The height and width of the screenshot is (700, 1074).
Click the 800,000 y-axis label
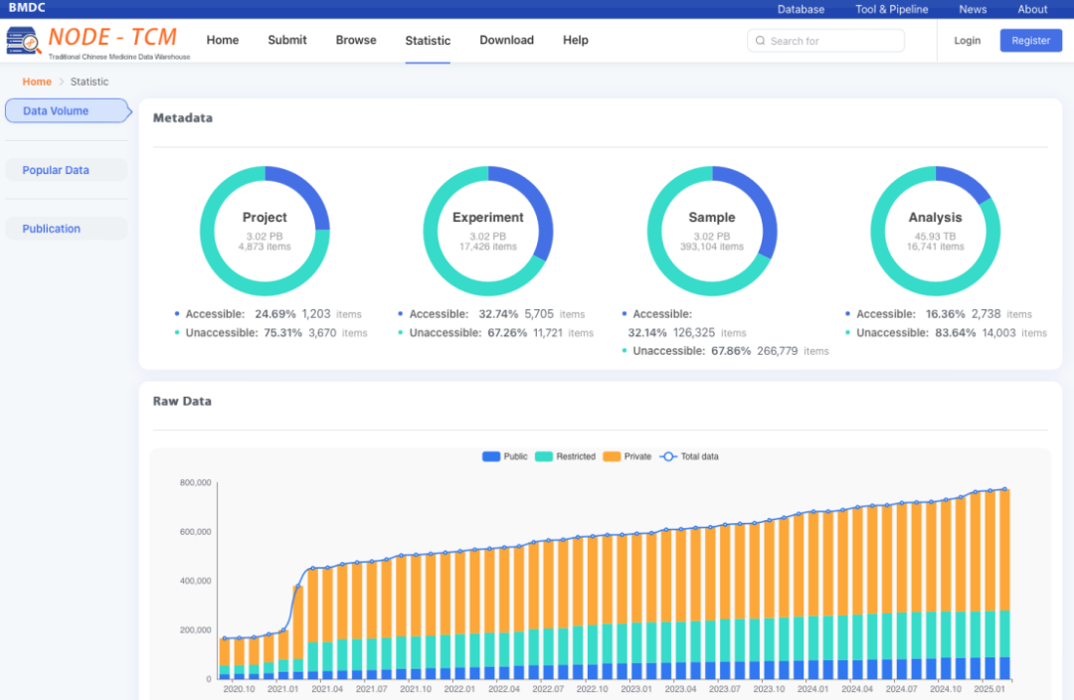(195, 483)
